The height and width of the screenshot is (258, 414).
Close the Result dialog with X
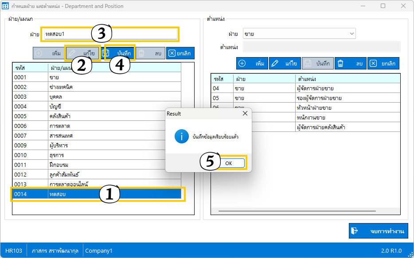click(245, 114)
